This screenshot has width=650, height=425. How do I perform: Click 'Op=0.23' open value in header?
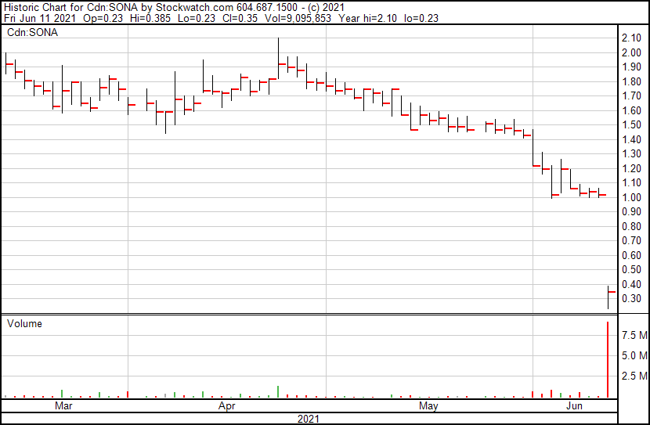[x=103, y=18]
